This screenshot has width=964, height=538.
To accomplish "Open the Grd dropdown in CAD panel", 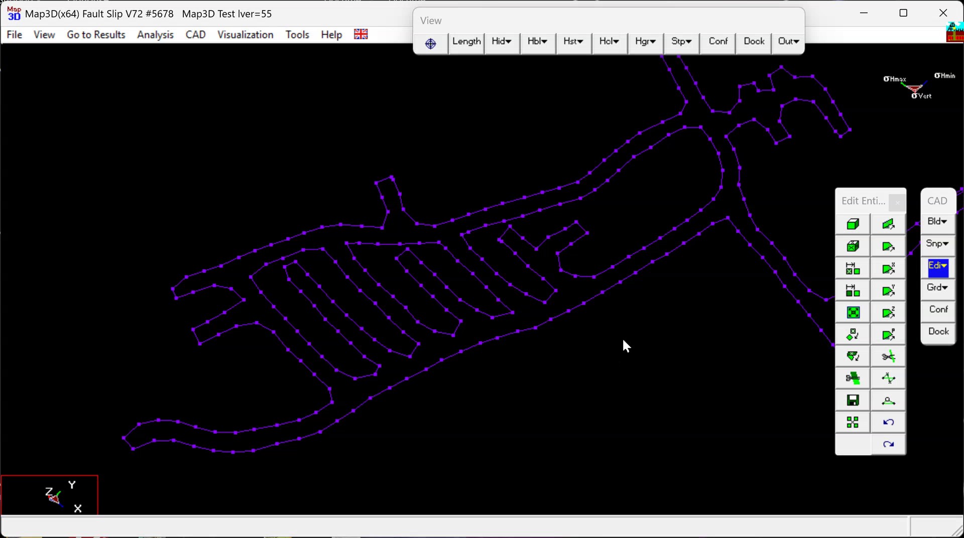I will tap(937, 288).
